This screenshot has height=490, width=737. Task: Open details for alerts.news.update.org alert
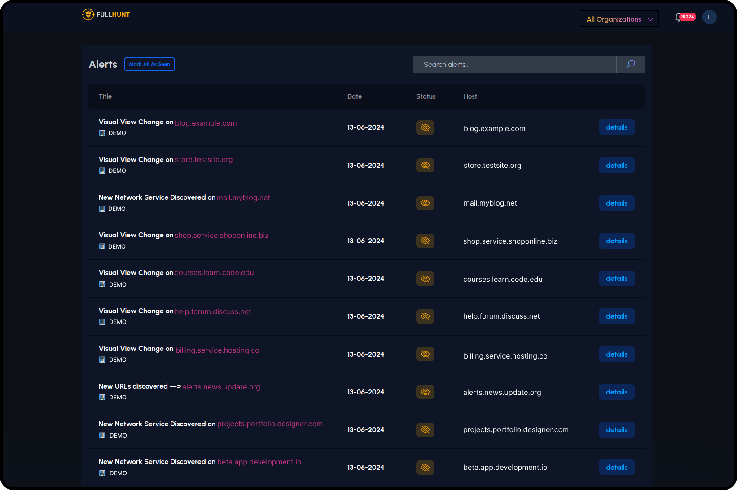pos(617,392)
